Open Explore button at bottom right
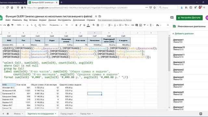Image resolution: width=208 pixels, height=117 pixels. (x=201, y=114)
